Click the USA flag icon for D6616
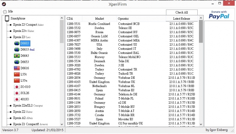 click(x=17, y=68)
